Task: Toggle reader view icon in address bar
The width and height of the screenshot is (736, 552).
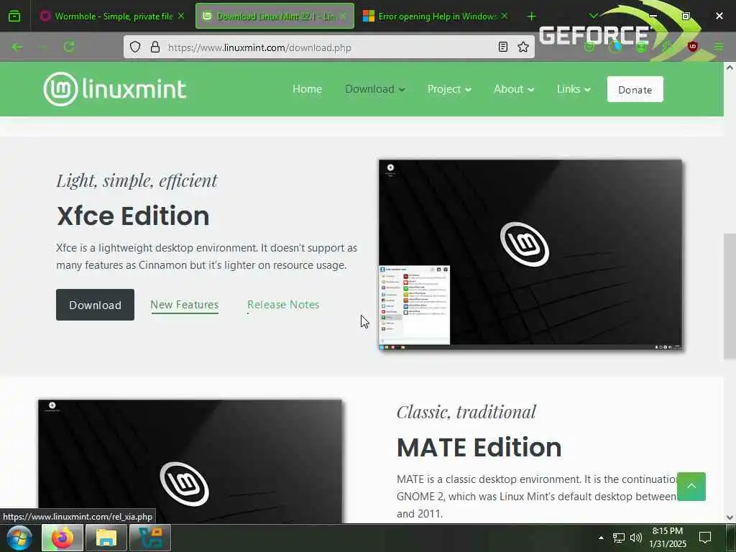Action: 502,47
